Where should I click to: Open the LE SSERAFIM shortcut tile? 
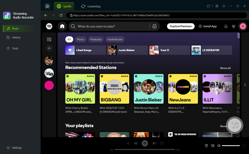tap(212, 50)
